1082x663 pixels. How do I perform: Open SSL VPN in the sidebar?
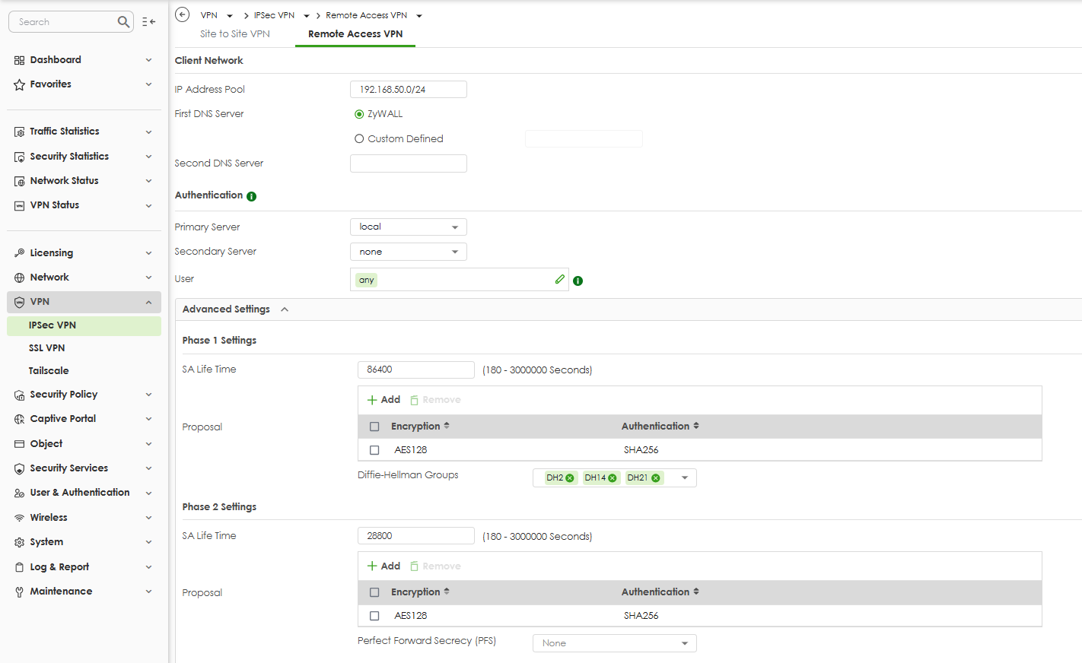click(47, 348)
